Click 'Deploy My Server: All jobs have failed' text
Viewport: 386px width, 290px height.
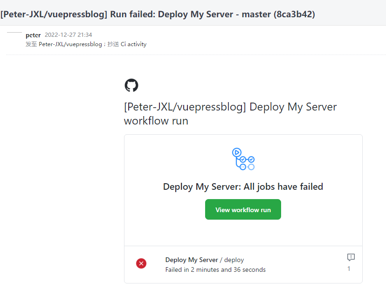point(243,186)
